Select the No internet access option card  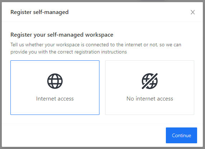150,88
